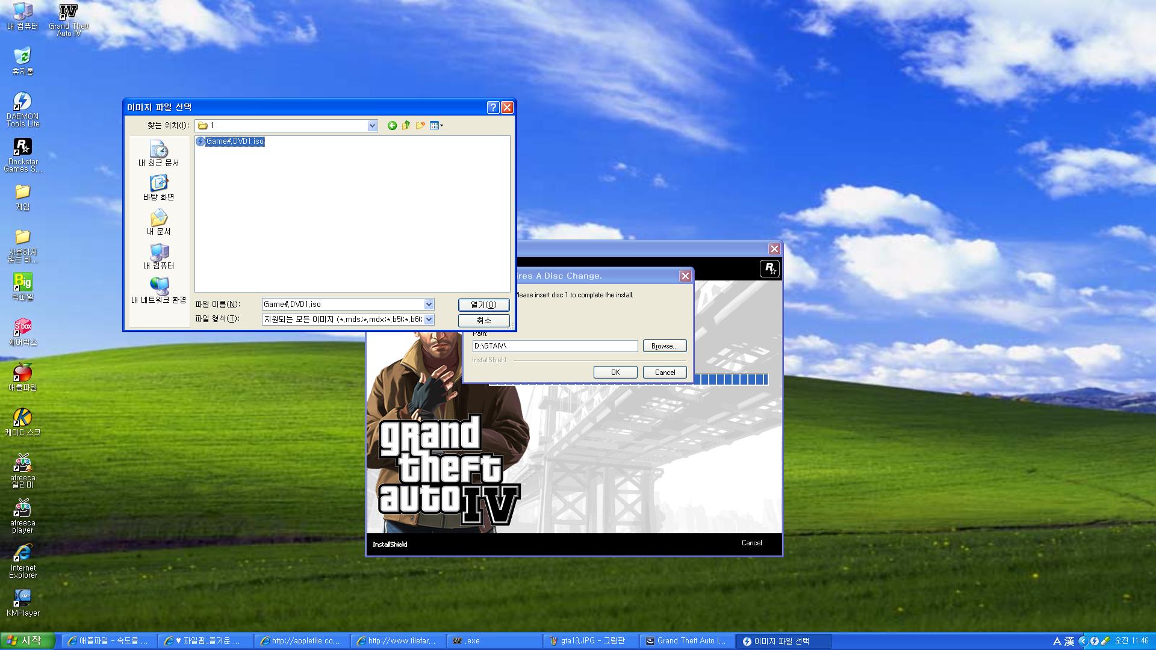The image size is (1156, 650).
Task: Go to 내 최근 문서 in places bar
Action: pyautogui.click(x=159, y=153)
